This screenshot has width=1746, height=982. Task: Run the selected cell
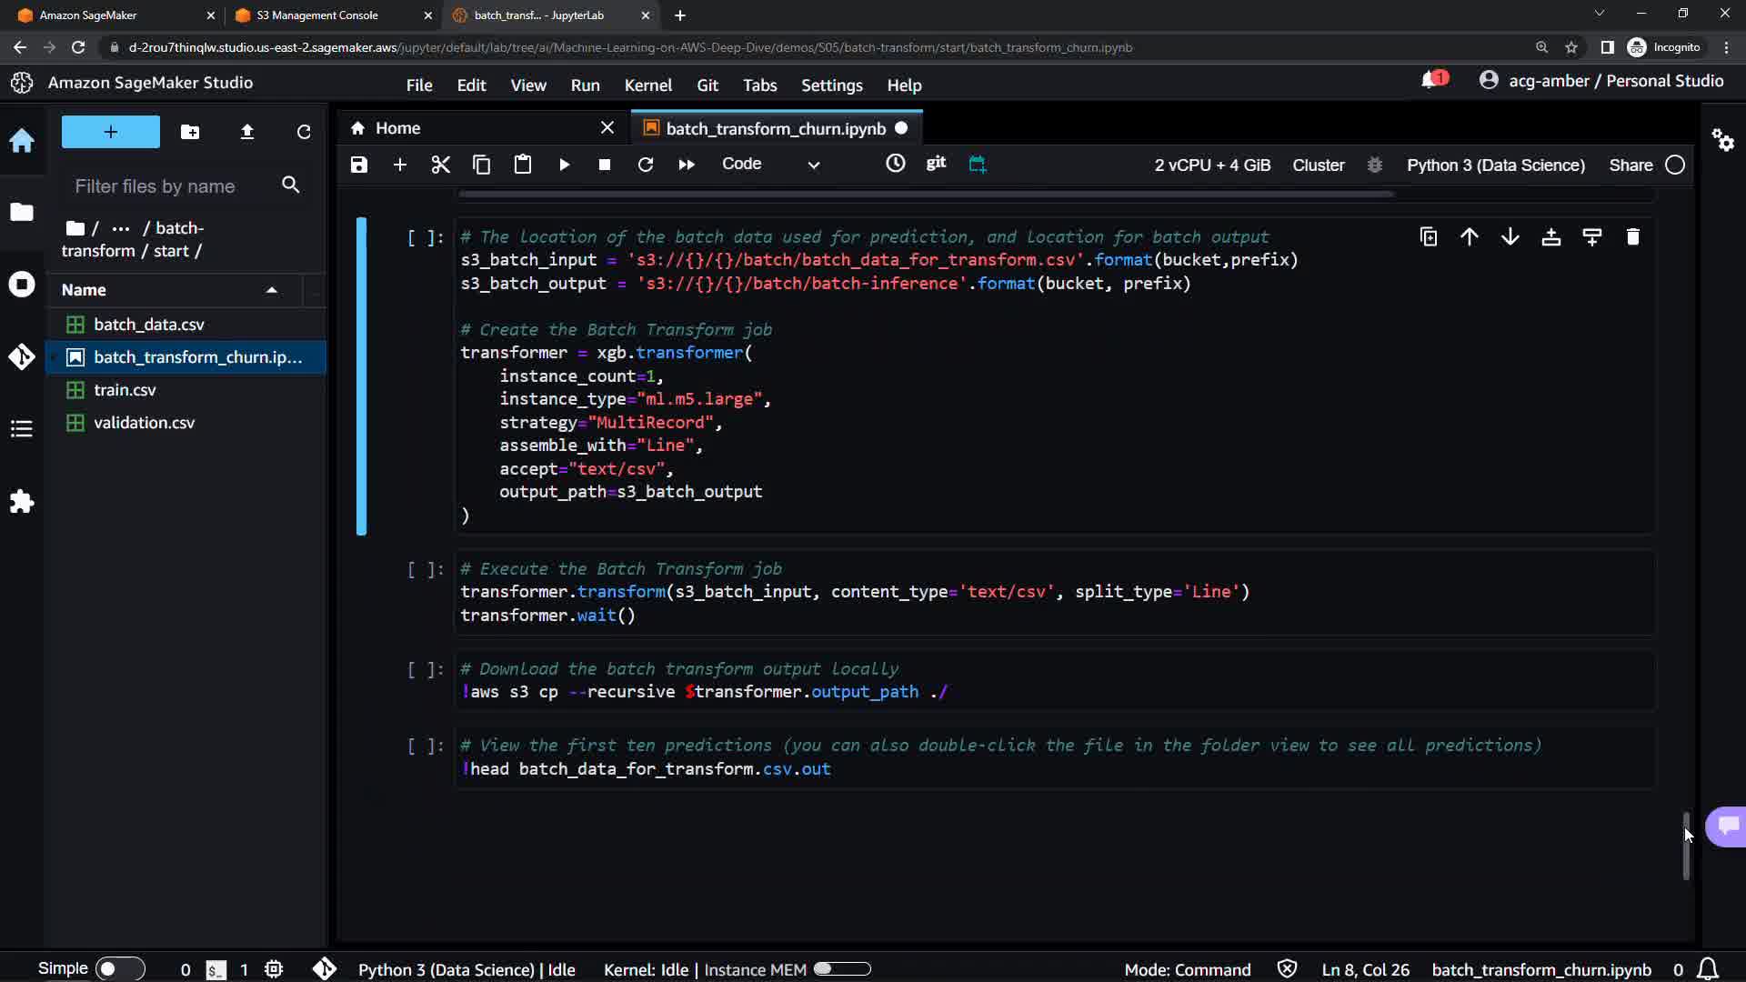coord(564,165)
